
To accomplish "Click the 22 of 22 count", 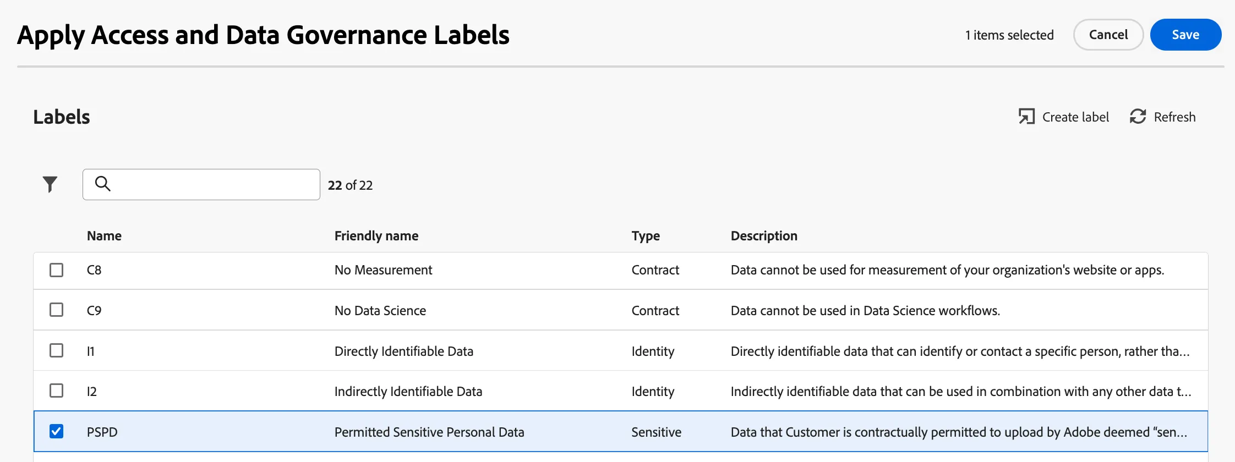I will pos(350,185).
